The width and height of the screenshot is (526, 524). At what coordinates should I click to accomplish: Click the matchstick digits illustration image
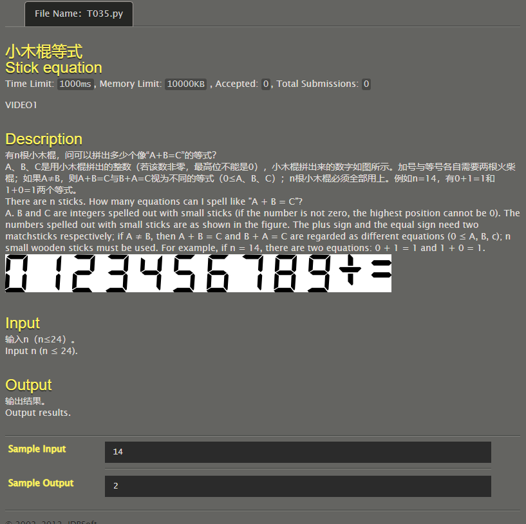tap(198, 273)
